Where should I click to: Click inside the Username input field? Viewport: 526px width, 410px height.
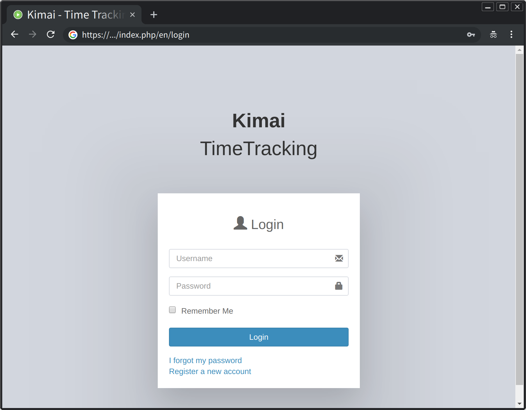[x=247, y=258]
